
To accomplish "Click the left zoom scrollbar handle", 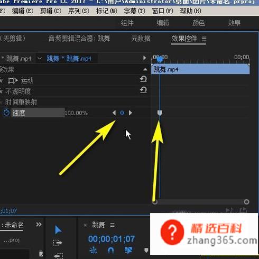I will point(155,201).
